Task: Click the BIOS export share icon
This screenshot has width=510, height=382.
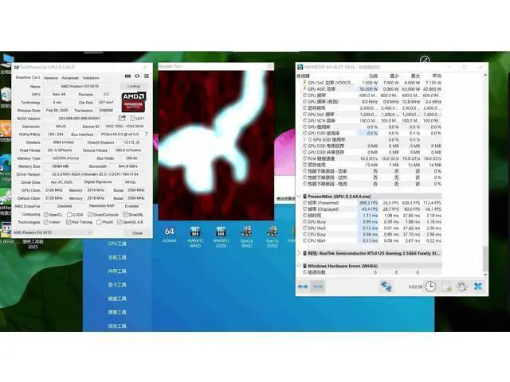Action: click(122, 118)
